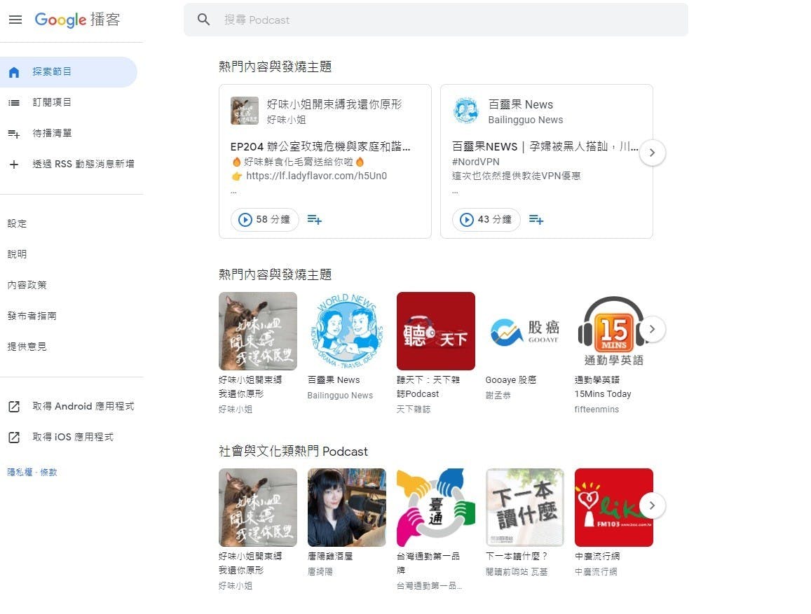Click the 社會與文化類熱門 Podcast heading
The image size is (811, 614).
(293, 452)
